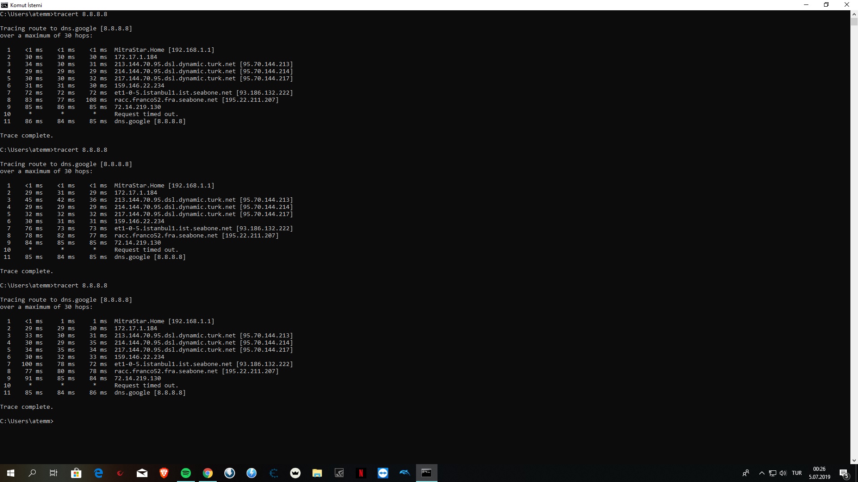This screenshot has height=482, width=858.
Task: Open Microsoft Edge from the taskbar
Action: pos(98,473)
